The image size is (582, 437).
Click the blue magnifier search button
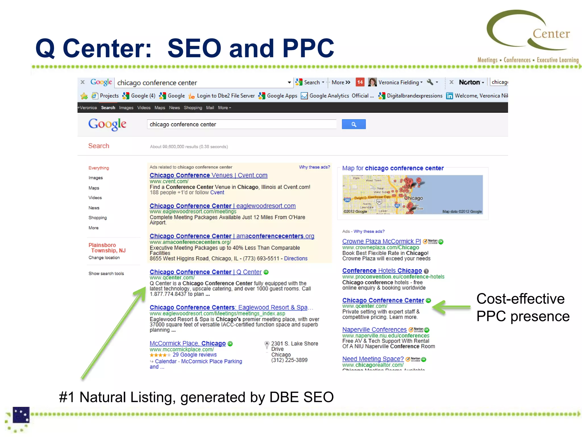click(354, 124)
